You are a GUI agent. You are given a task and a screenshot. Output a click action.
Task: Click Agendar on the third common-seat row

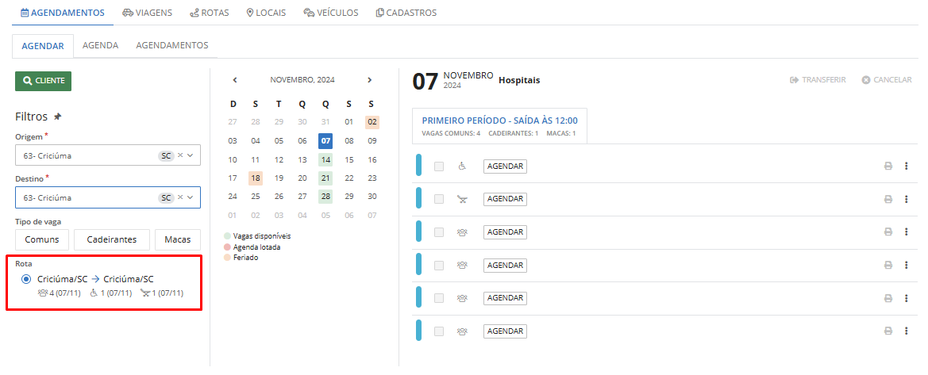[505, 298]
